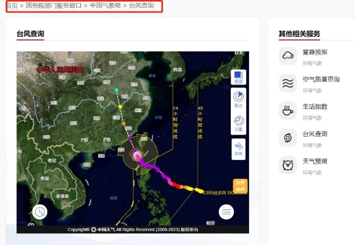Click the yellow forecast point on dashed track
Image resolution: width=355 pixels, height=245 pixels.
pos(120,107)
